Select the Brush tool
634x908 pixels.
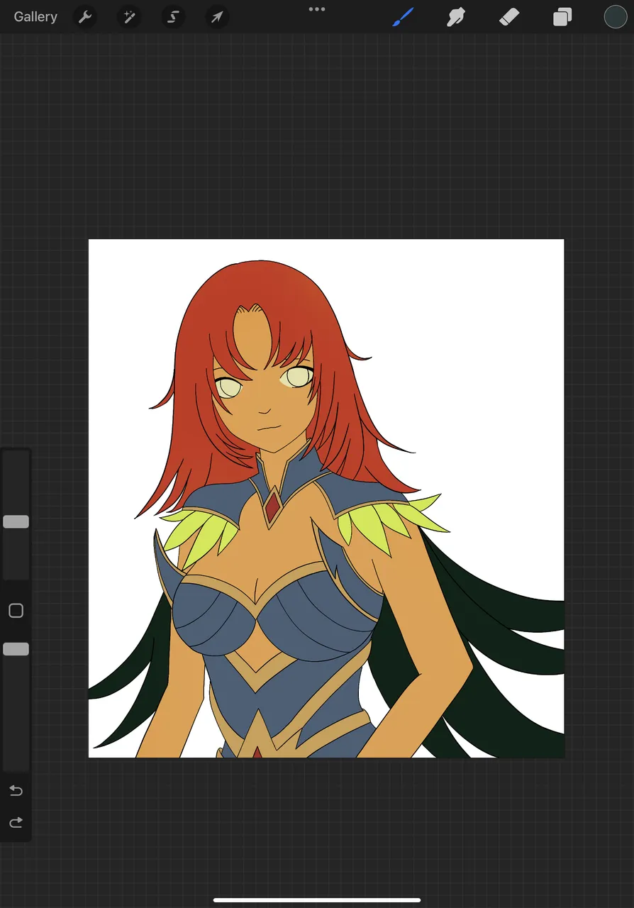coord(403,16)
